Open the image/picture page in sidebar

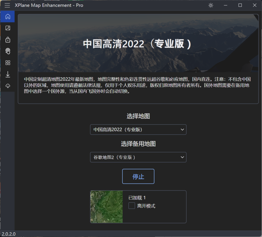point(8,28)
